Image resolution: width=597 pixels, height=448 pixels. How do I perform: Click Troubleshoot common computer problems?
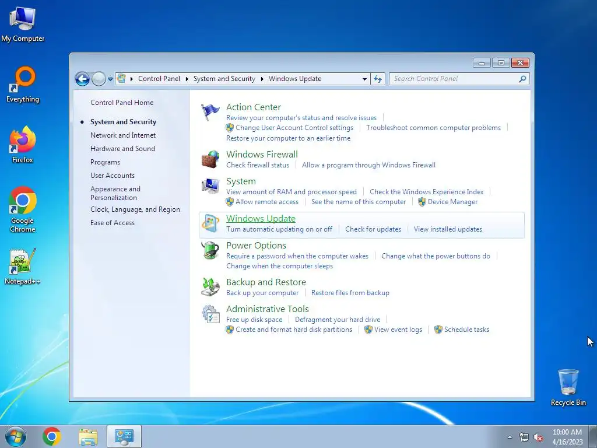point(433,128)
